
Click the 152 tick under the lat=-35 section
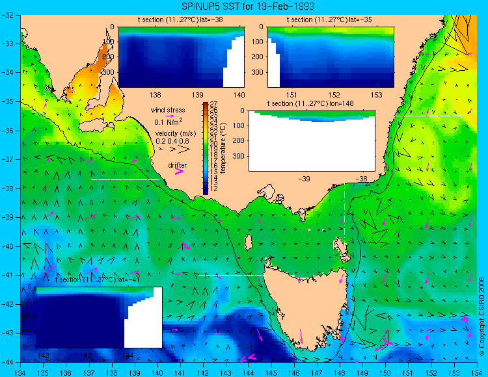click(x=334, y=95)
